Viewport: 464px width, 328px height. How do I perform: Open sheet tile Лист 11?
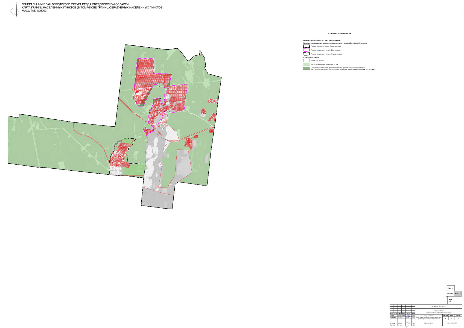(450, 294)
